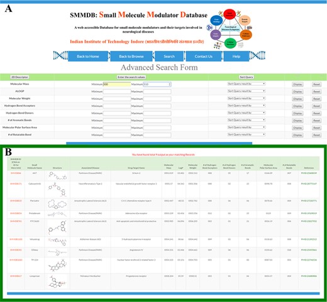Viewport: 327px width, 302px height.
Task: Click the Molecular Weight Minimum field
Action: [117, 99]
